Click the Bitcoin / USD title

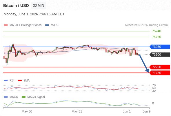point(16,6)
